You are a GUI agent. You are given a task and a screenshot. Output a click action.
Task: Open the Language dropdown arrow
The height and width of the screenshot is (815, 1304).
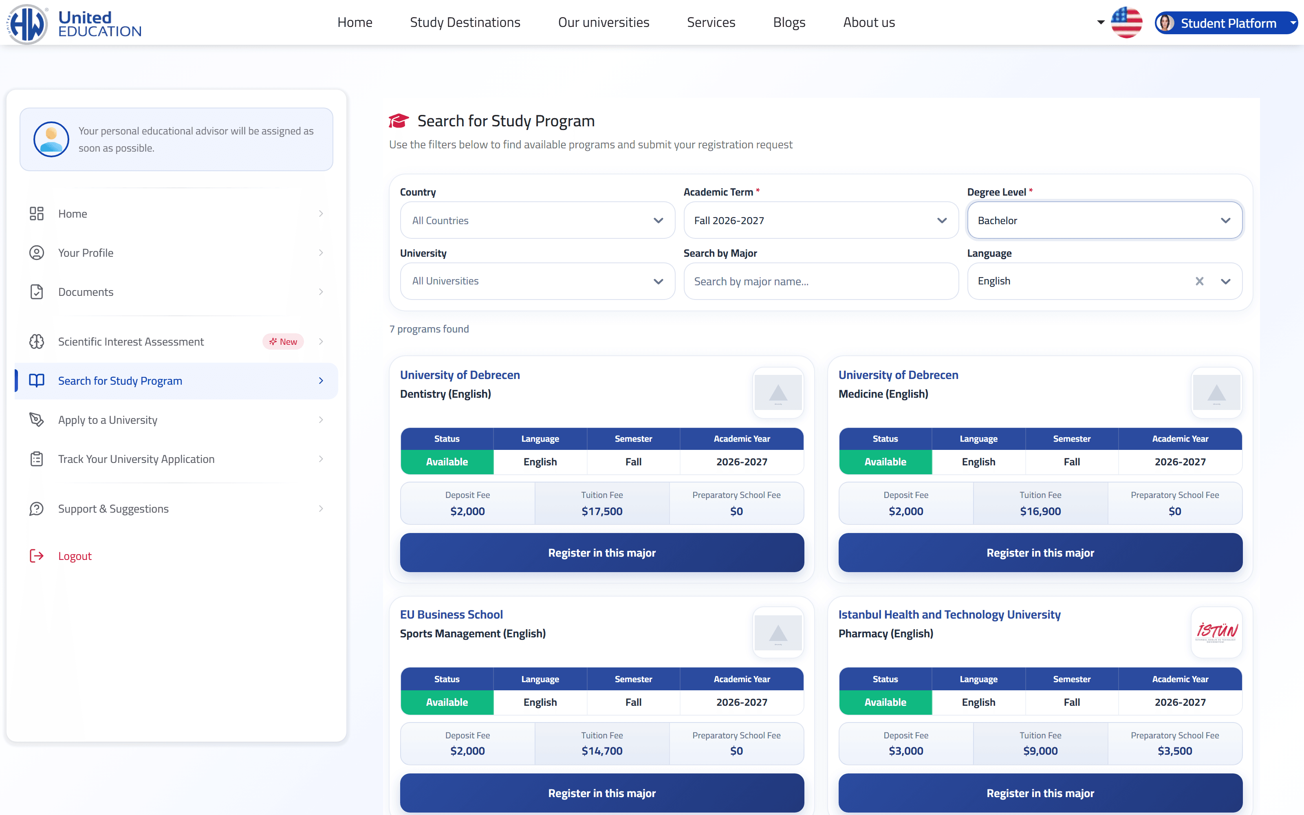click(1226, 281)
